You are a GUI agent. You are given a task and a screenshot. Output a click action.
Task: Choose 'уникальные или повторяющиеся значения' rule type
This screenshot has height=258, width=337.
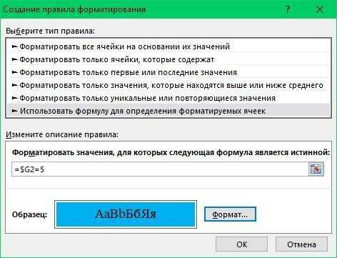pos(168,98)
